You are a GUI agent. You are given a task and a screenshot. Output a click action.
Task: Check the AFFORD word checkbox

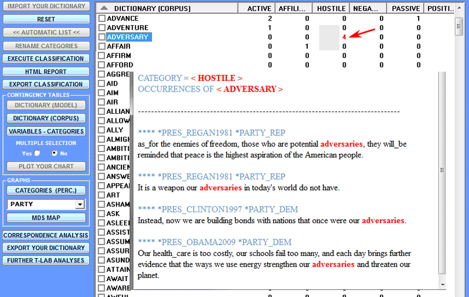pyautogui.click(x=101, y=65)
